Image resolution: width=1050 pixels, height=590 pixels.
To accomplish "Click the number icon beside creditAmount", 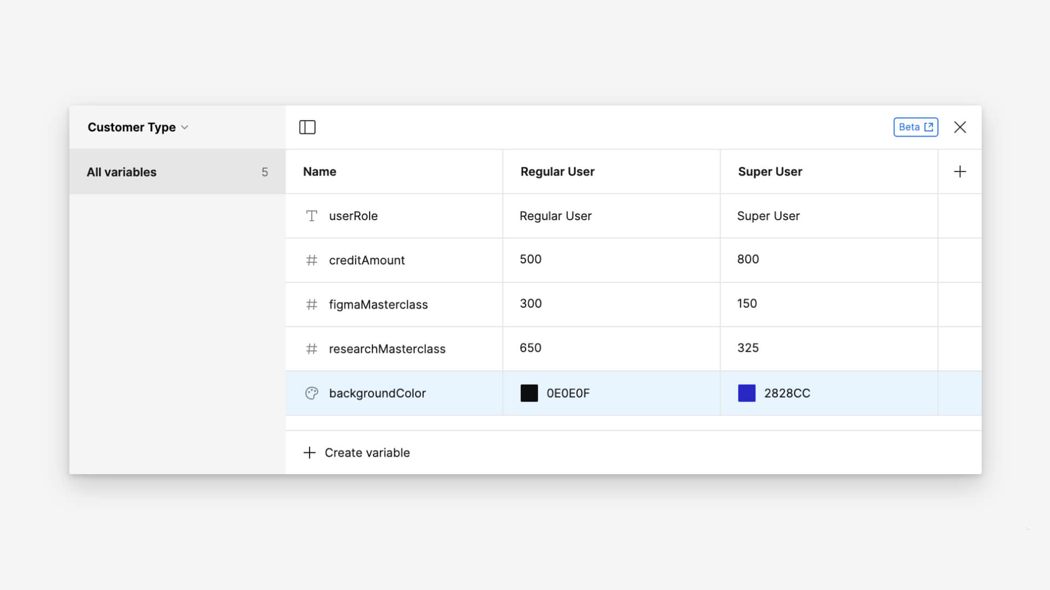I will (x=312, y=260).
